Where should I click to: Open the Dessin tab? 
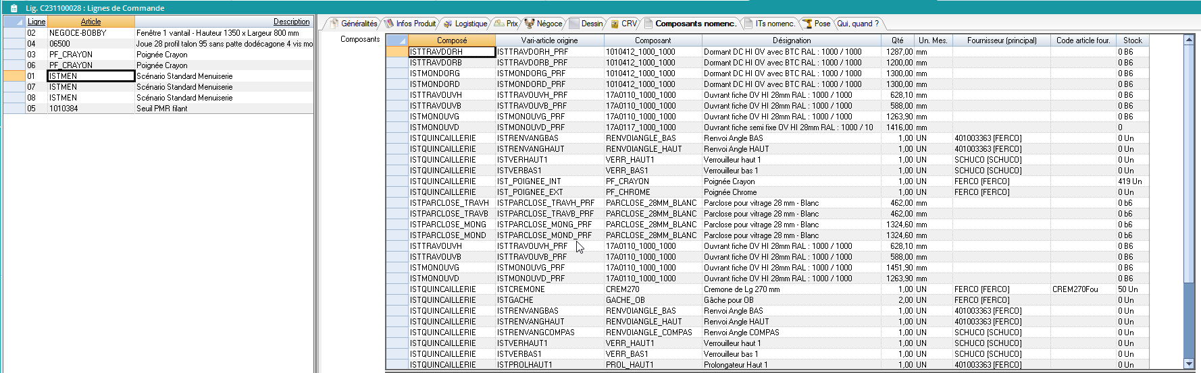(x=592, y=24)
